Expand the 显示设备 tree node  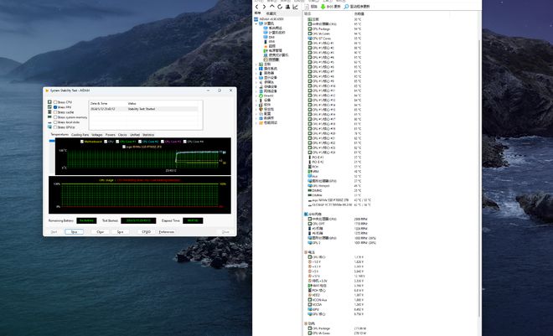coord(256,78)
